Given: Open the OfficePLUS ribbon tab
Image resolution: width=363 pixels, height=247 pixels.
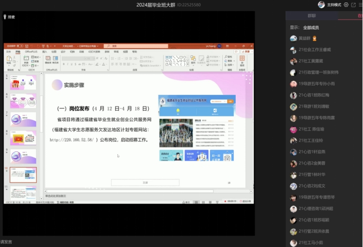Looking at the screenshot, I should click(x=31, y=51).
